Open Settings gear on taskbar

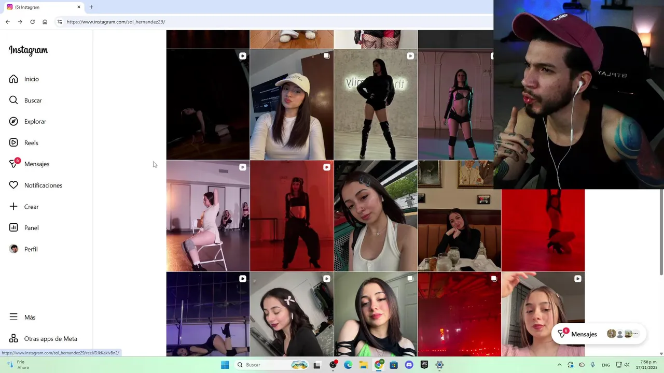(439, 365)
